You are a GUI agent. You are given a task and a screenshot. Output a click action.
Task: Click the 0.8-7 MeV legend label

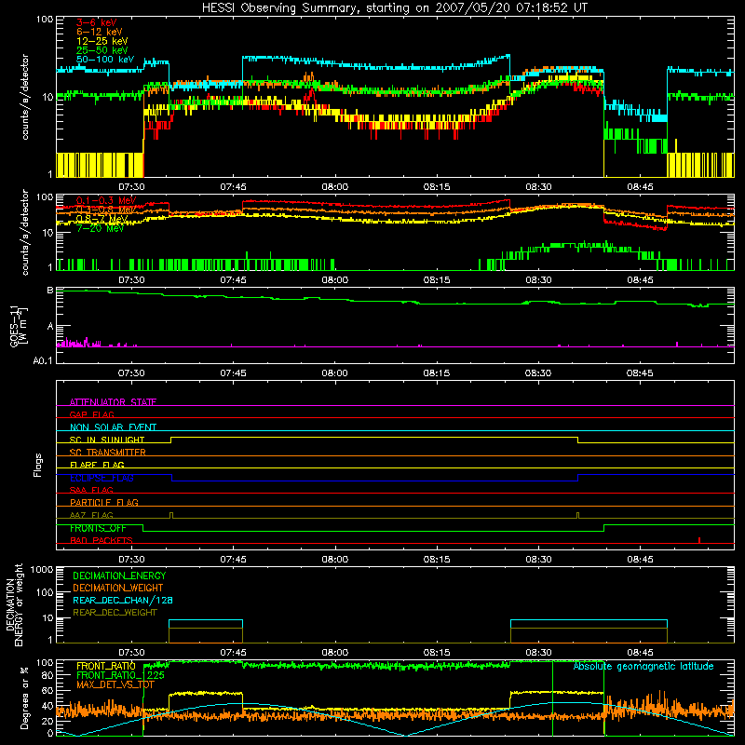tap(102, 219)
